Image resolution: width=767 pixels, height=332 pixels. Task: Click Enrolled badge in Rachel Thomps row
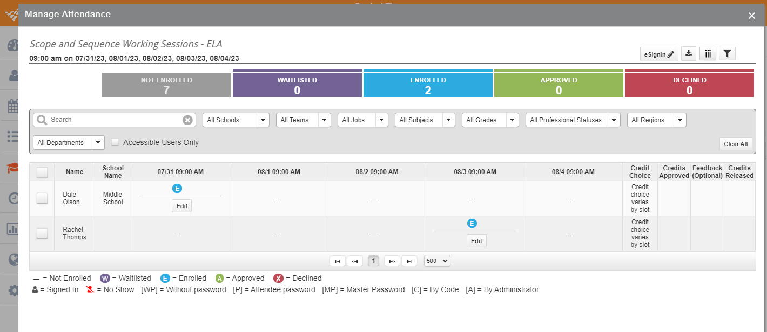[472, 223]
